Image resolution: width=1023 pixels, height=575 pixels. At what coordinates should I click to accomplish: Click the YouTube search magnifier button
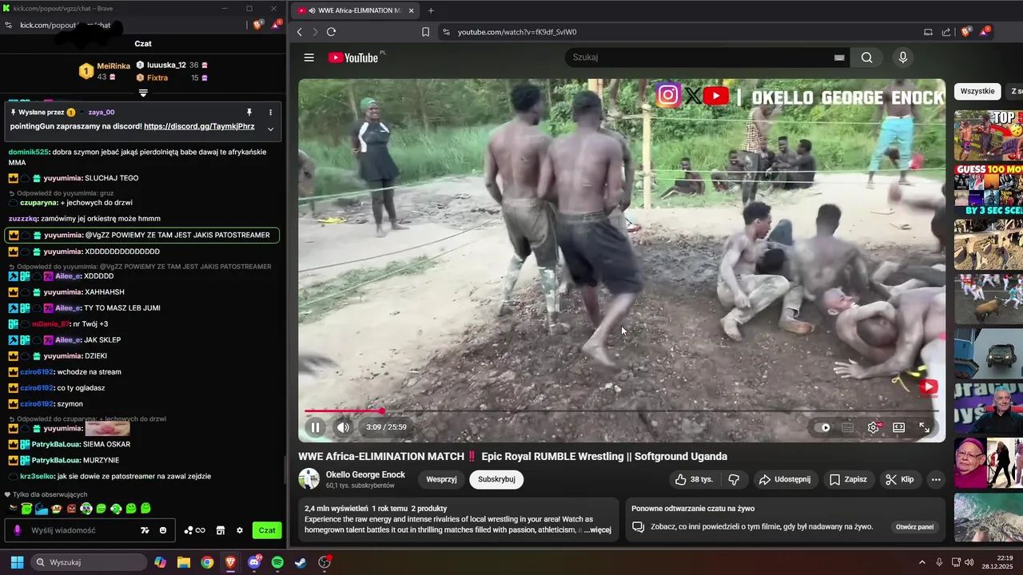867,57
